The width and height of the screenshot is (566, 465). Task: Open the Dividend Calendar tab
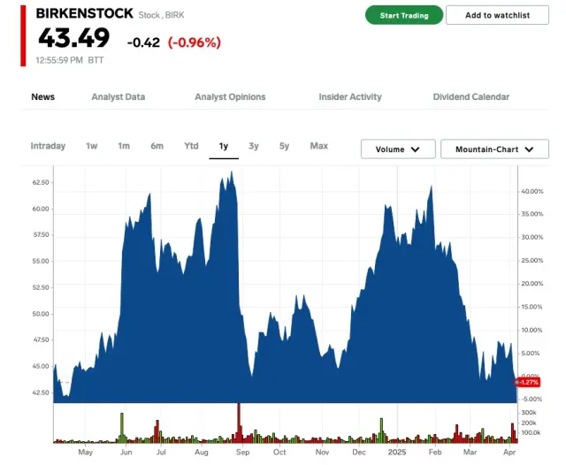pos(470,97)
